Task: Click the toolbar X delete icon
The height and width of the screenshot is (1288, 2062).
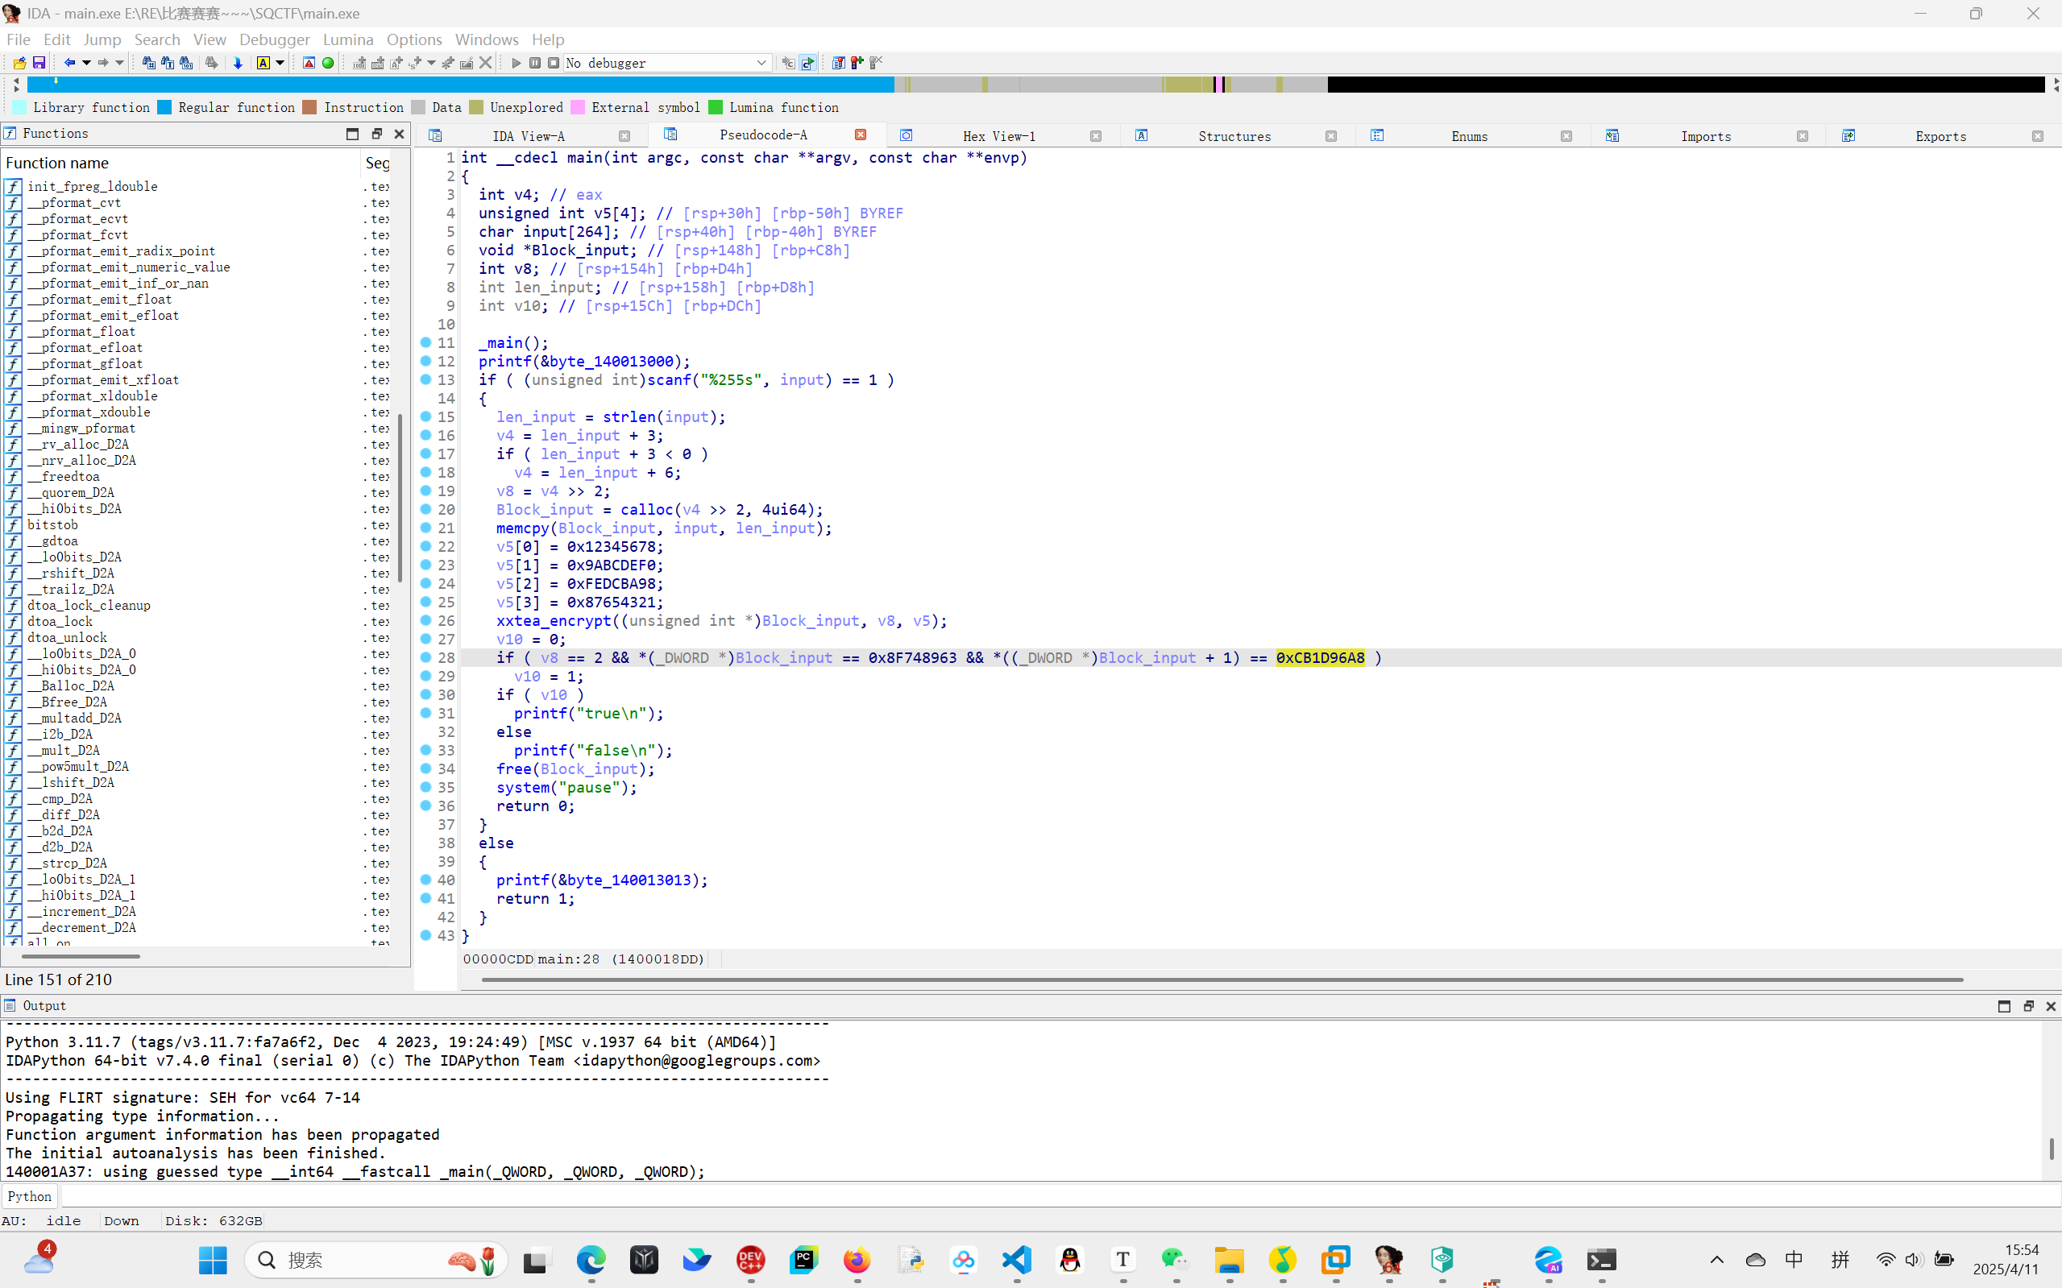Action: coord(486,63)
